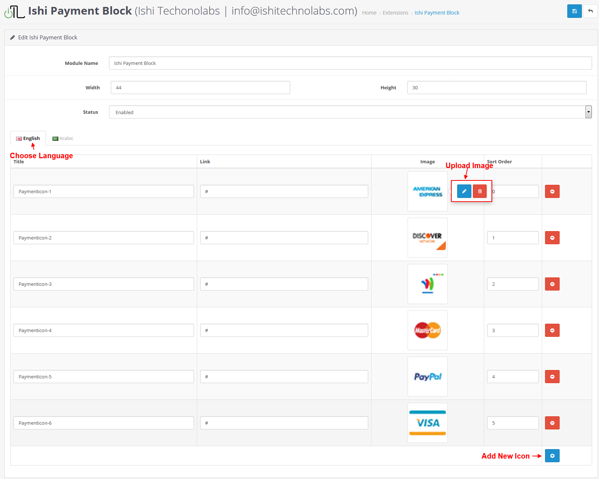Focus the Module Name input field
This screenshot has height=479, width=599.
tap(350, 63)
